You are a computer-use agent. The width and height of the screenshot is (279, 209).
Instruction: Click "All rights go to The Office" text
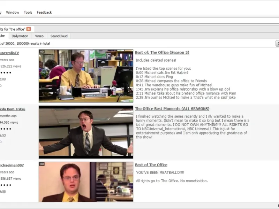172,181
